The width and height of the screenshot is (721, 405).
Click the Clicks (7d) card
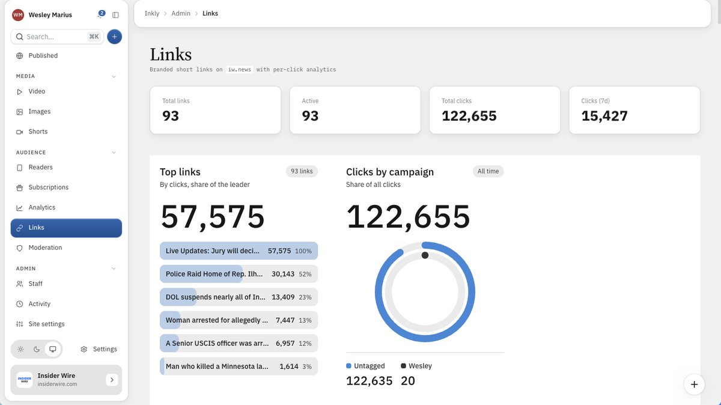click(634, 110)
